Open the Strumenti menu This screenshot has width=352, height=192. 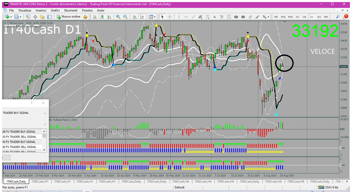(71, 10)
